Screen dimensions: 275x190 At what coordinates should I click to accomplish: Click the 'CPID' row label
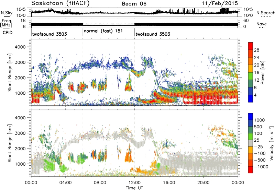point(8,33)
